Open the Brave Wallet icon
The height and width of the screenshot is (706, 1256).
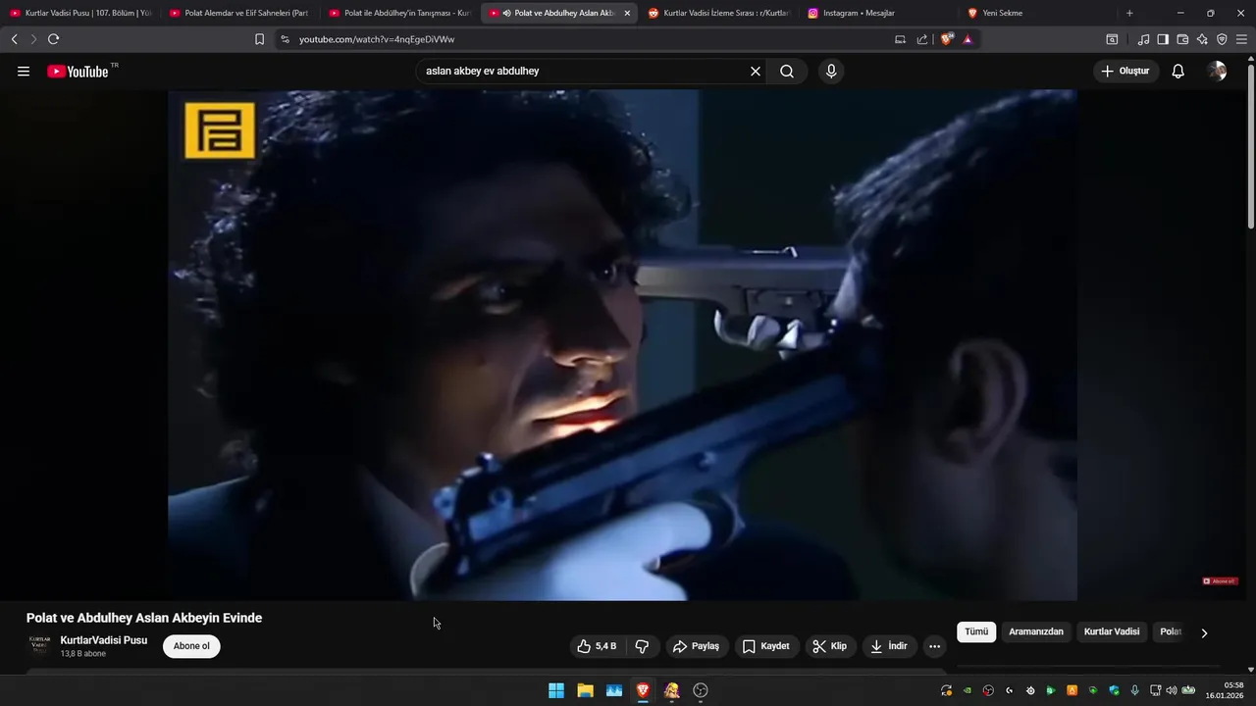tap(1182, 39)
